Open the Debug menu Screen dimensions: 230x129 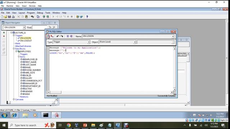[40, 13]
